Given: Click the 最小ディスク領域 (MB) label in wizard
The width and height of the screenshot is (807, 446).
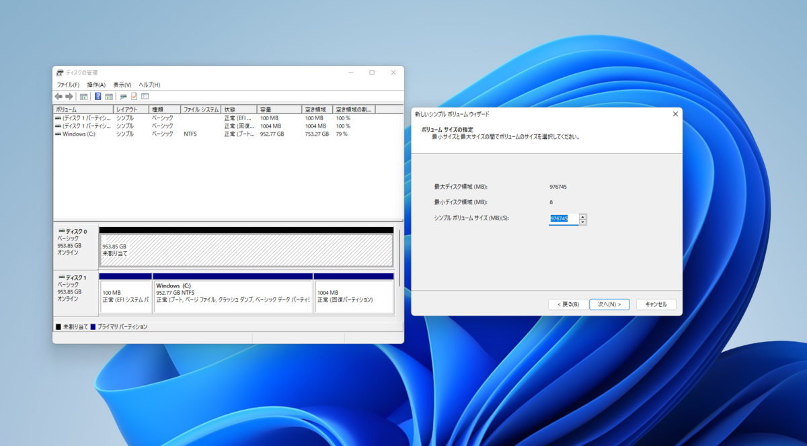Looking at the screenshot, I should click(x=461, y=202).
